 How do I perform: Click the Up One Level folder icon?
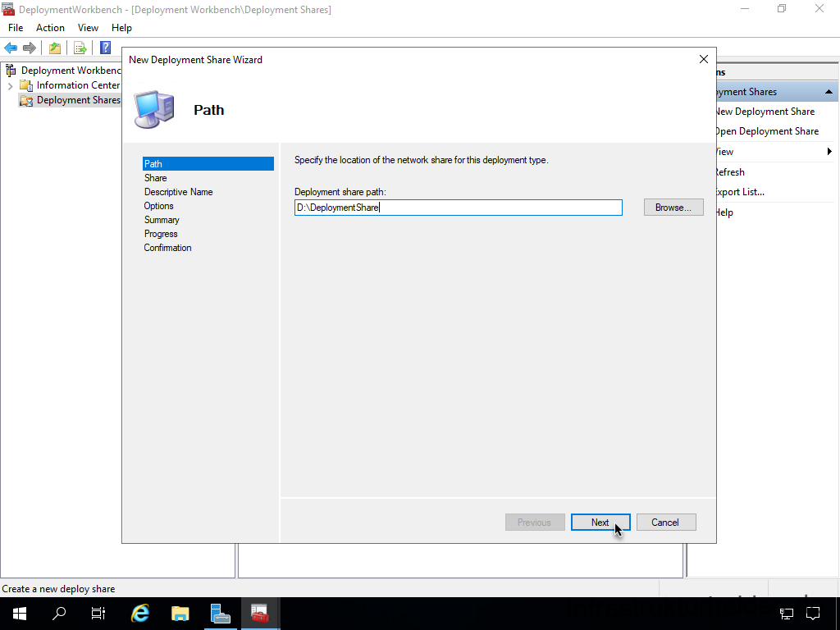55,48
